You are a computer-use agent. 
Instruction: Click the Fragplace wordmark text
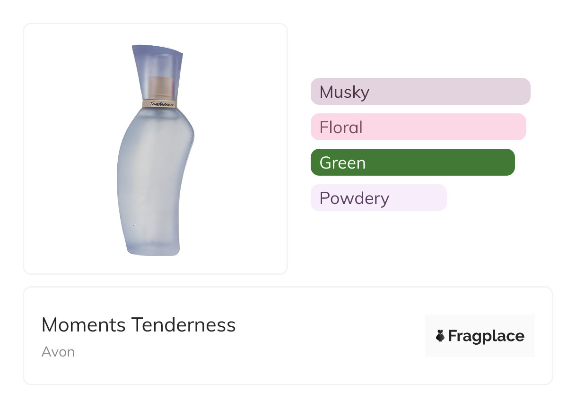(x=486, y=336)
